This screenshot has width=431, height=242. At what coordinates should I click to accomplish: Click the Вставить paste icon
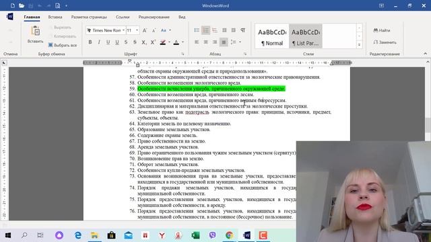point(36,32)
